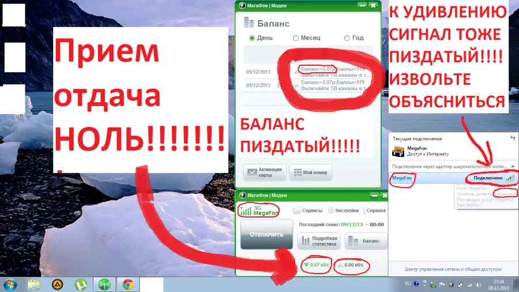Click the Show desktop strip

tap(516, 284)
